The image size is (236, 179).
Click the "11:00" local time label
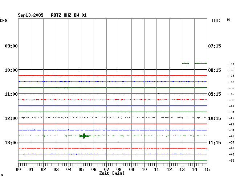[11, 94]
